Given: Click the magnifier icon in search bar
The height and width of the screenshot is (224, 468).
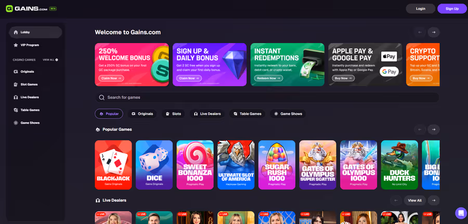Looking at the screenshot, I should pos(102,98).
